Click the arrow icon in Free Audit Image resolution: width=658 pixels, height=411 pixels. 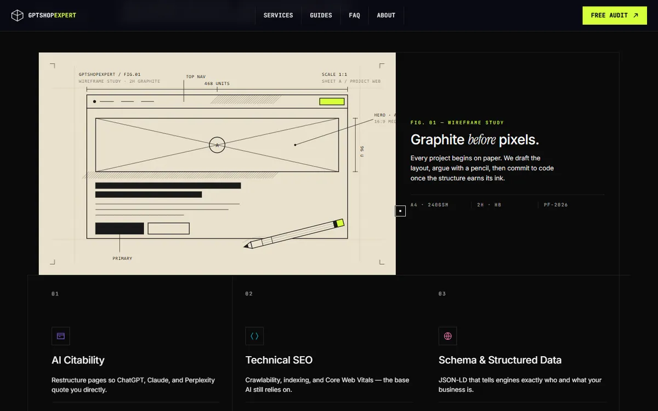(x=636, y=15)
